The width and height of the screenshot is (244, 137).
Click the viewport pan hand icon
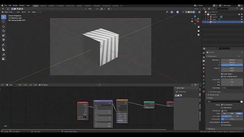198,31
